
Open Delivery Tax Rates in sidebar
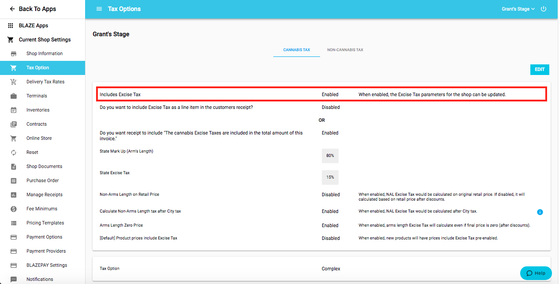point(45,82)
